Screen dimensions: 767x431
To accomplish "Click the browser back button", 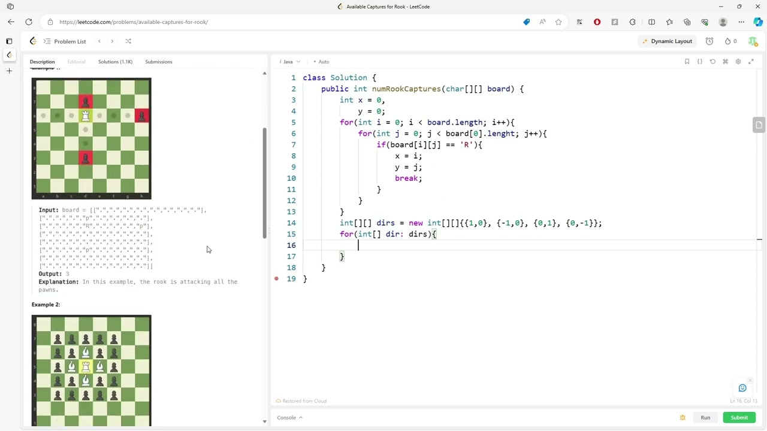I will click(x=11, y=22).
